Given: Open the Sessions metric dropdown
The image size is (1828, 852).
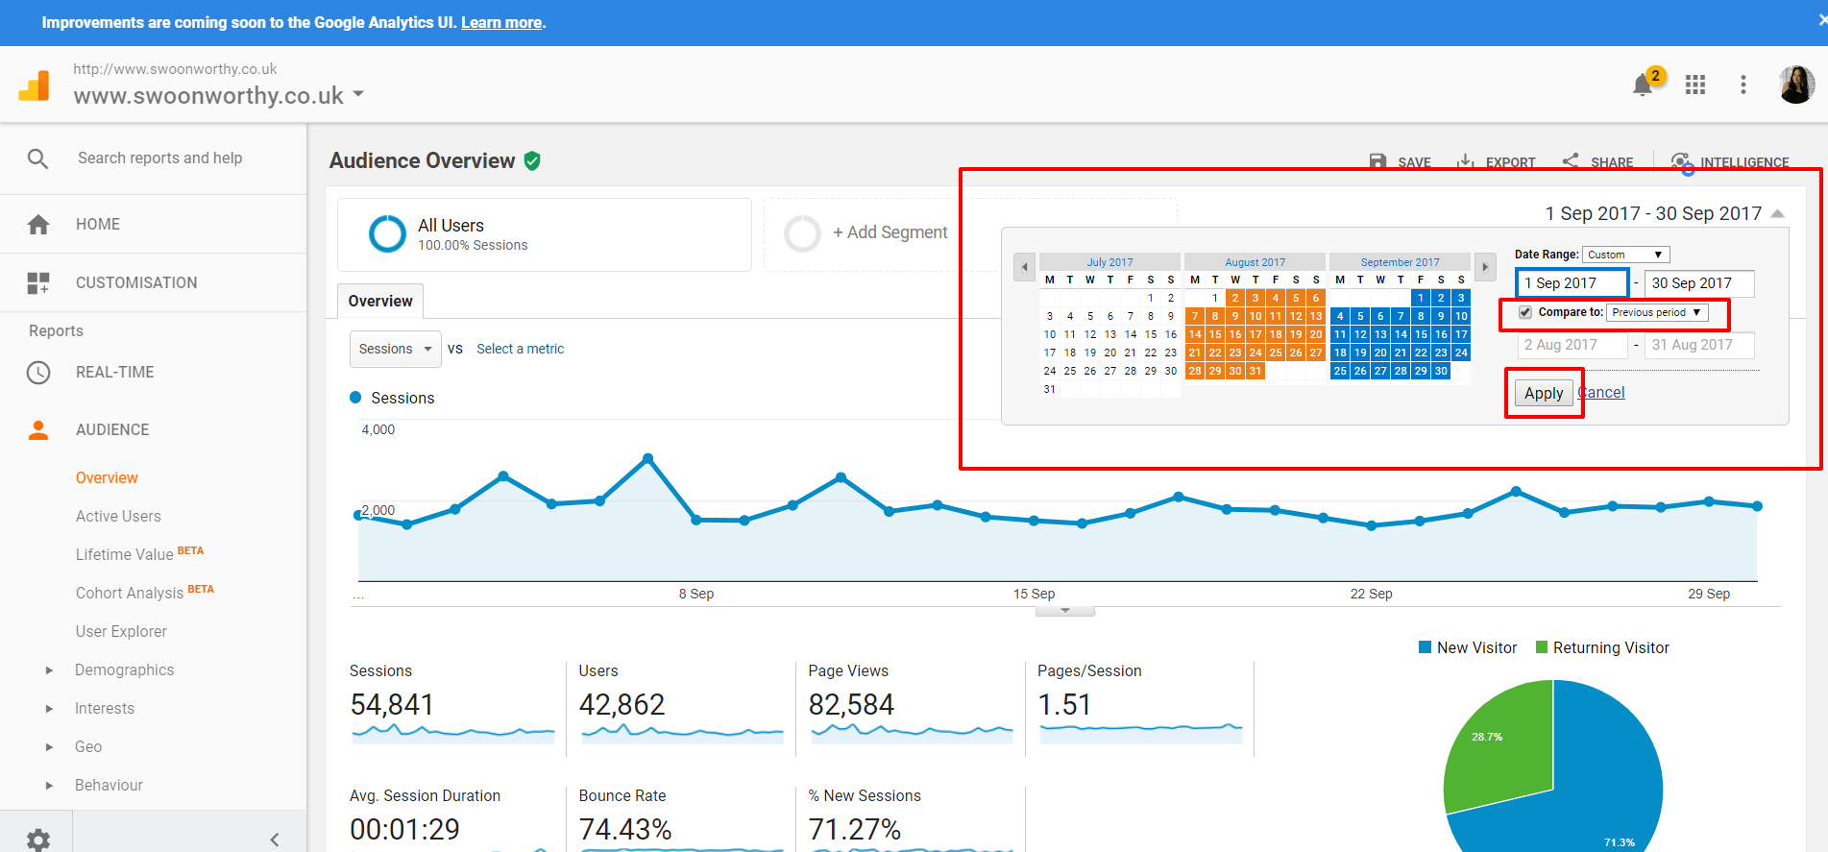Looking at the screenshot, I should (x=395, y=349).
